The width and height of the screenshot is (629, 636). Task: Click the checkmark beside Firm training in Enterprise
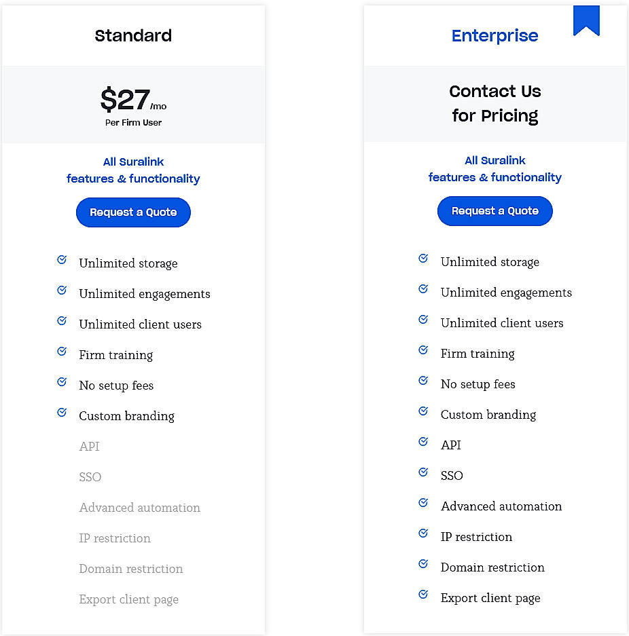423,350
